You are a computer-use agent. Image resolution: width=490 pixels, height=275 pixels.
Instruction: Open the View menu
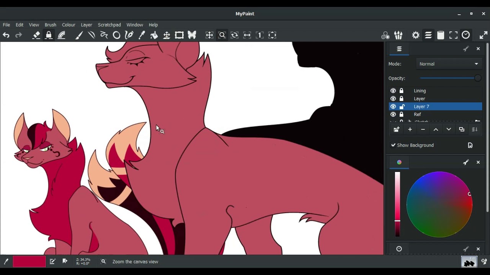pyautogui.click(x=34, y=25)
